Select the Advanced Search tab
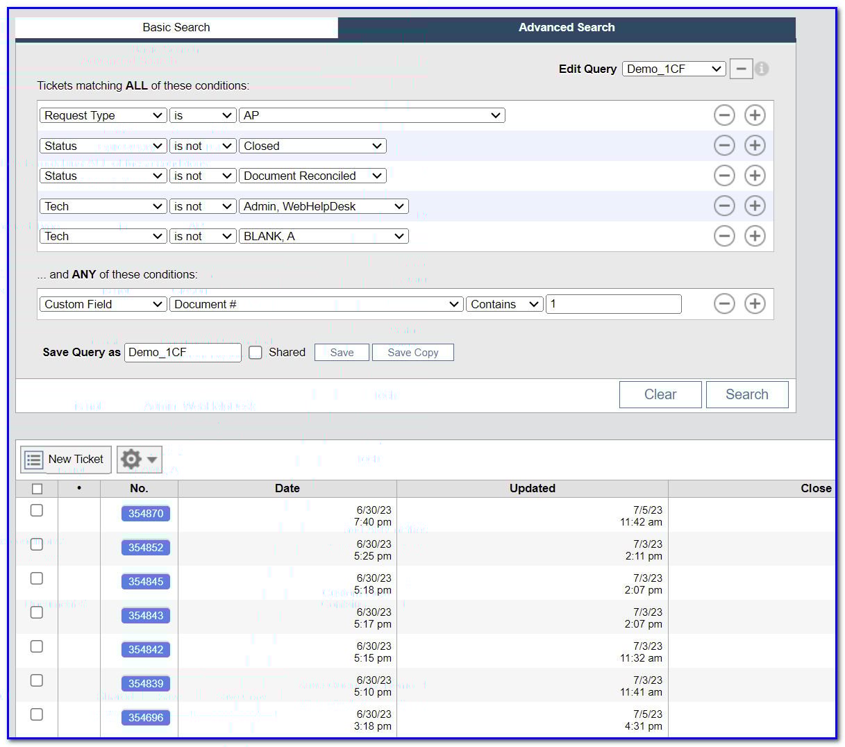Viewport: 845px width, 747px height. pyautogui.click(x=567, y=28)
